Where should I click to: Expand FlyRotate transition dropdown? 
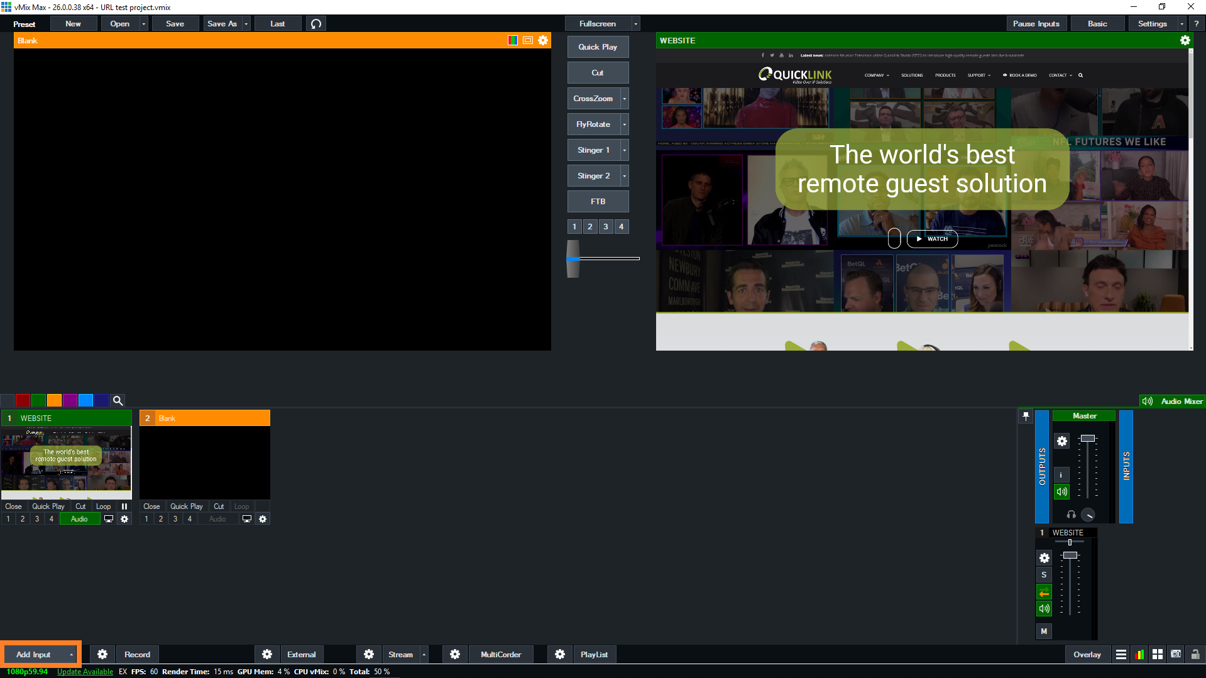(624, 124)
